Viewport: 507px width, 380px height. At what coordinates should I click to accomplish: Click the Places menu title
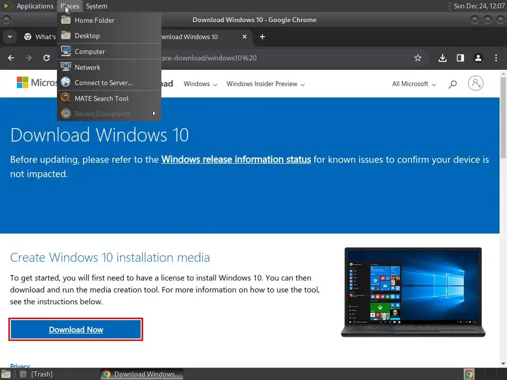[x=70, y=6]
